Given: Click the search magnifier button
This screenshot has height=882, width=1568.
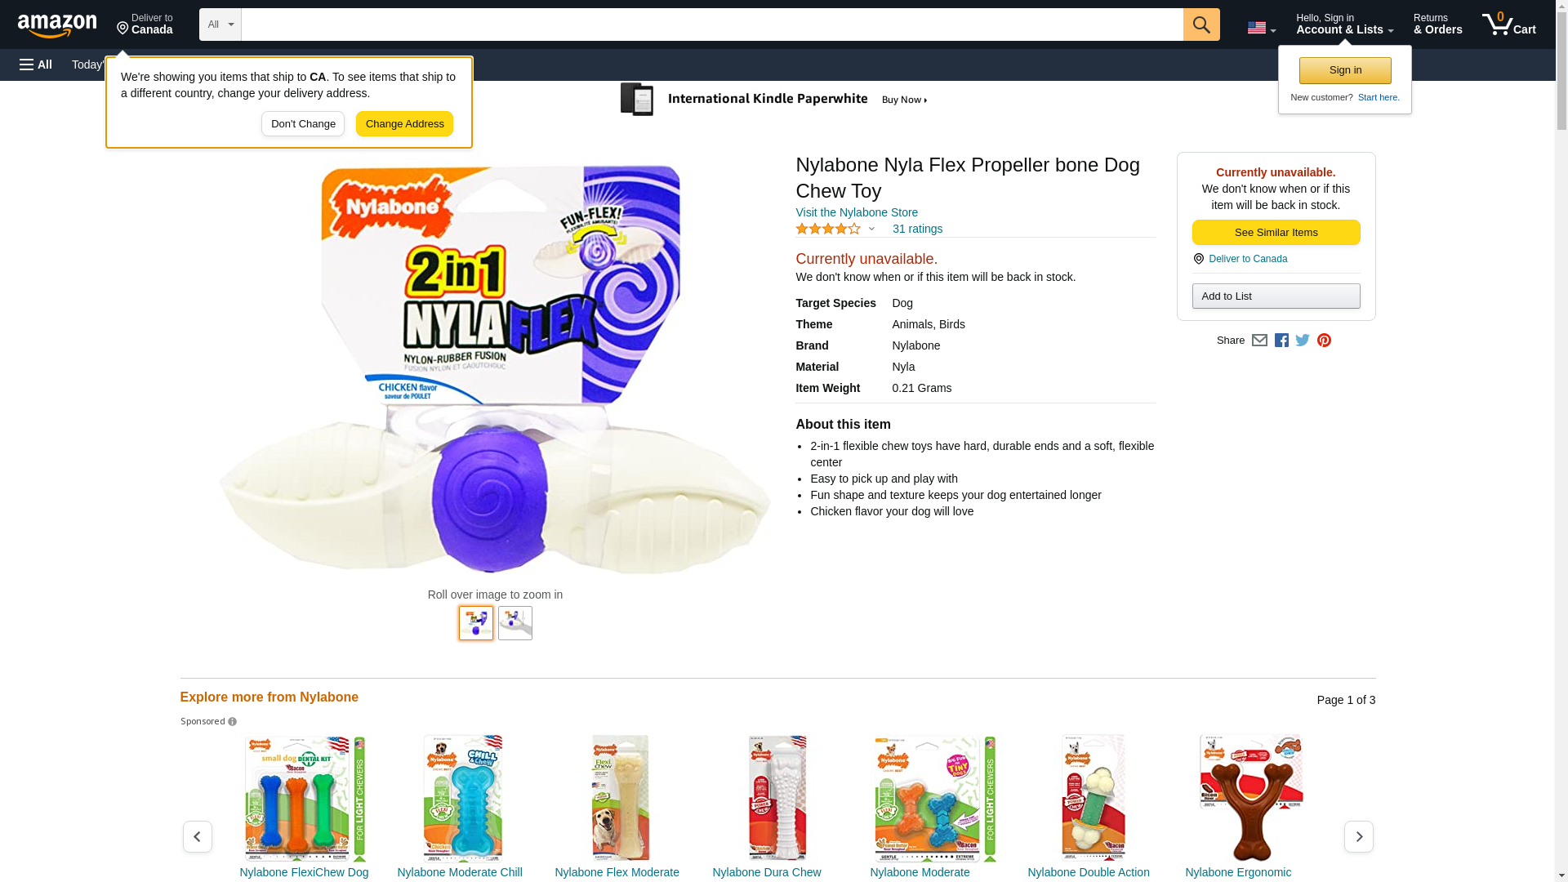Looking at the screenshot, I should pyautogui.click(x=1200, y=24).
